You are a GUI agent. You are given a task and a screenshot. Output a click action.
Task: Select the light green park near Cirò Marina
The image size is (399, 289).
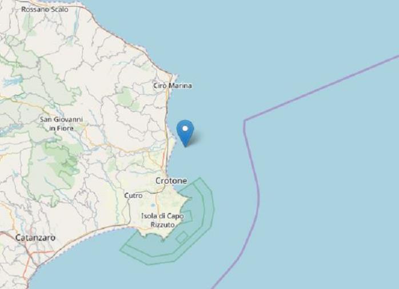pyautogui.click(x=125, y=96)
